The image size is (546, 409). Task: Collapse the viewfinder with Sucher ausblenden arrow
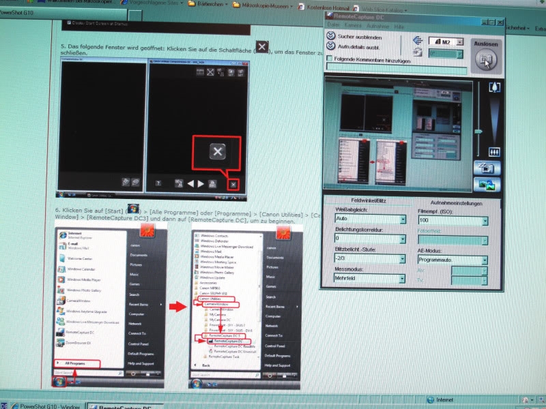331,35
